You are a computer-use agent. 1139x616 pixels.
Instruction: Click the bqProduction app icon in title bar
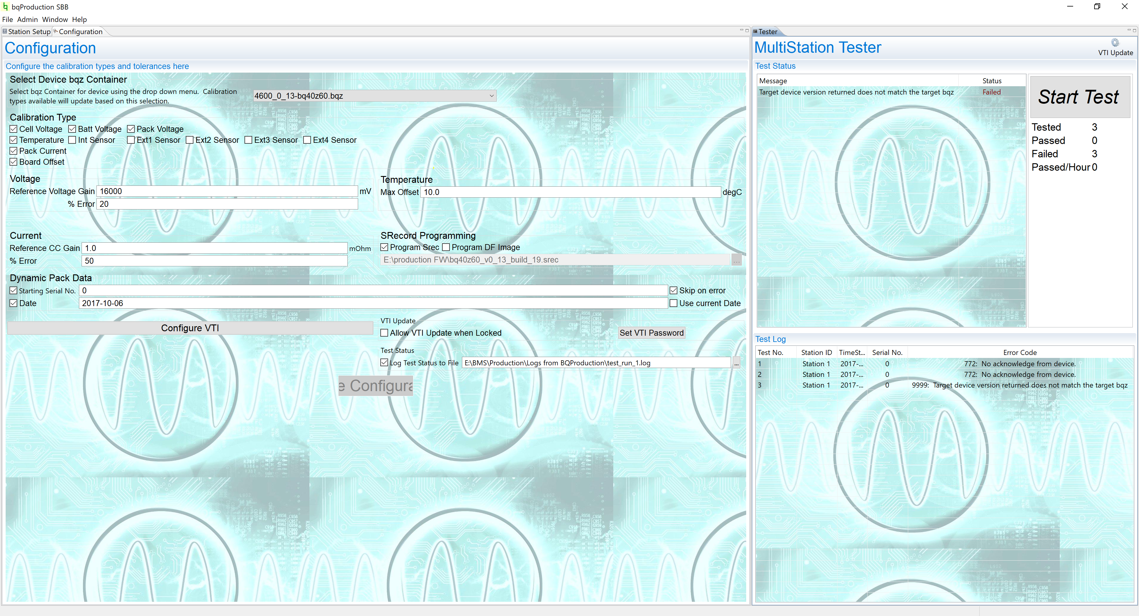click(5, 7)
